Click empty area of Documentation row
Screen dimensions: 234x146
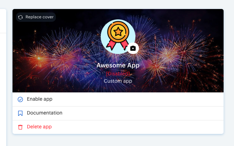[134, 113]
